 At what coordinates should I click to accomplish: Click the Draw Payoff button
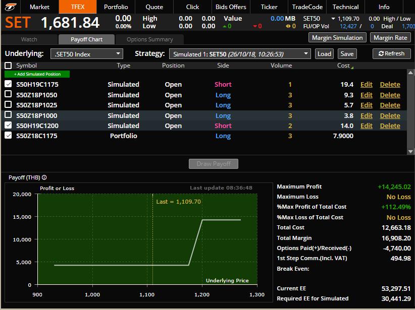pos(214,164)
